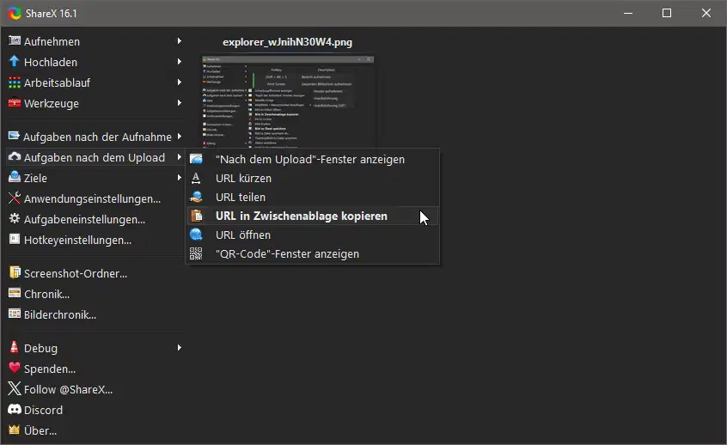Click the Aufgaben nach der Aufnahme icon
Screen dimensions: 727x445
click(15, 136)
